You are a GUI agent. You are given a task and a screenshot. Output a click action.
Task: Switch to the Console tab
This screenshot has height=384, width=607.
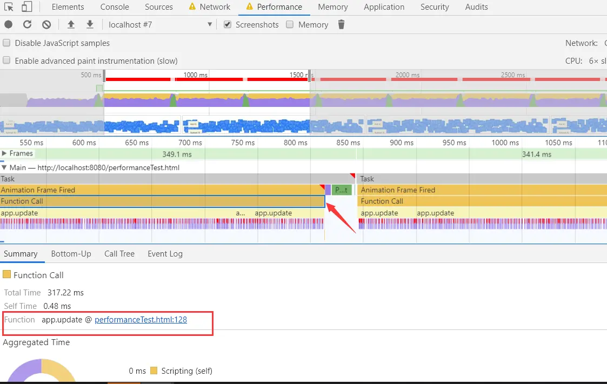(x=115, y=7)
